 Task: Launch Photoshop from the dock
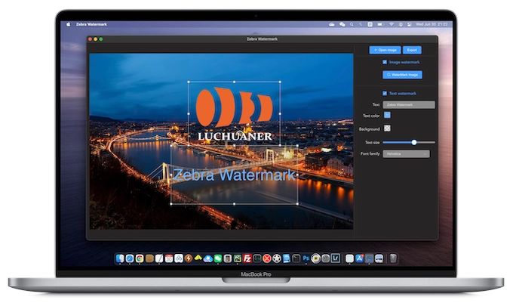coord(306,258)
